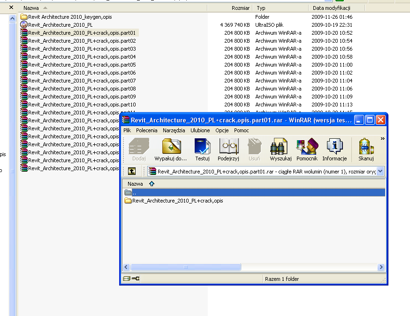Click Razem 1 folder in status bar

pyautogui.click(x=282, y=279)
